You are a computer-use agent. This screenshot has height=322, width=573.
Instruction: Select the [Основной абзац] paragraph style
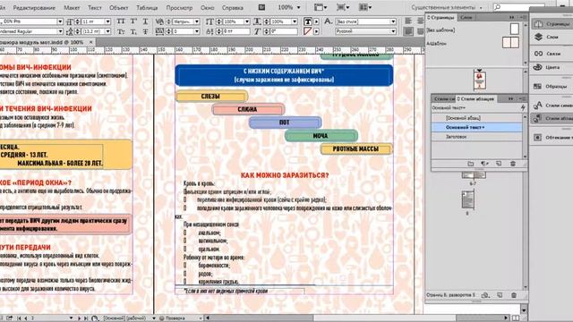point(477,118)
